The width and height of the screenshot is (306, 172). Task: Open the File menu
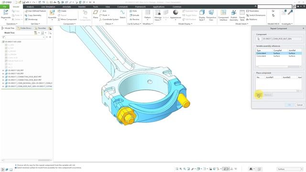[x=5, y=7]
